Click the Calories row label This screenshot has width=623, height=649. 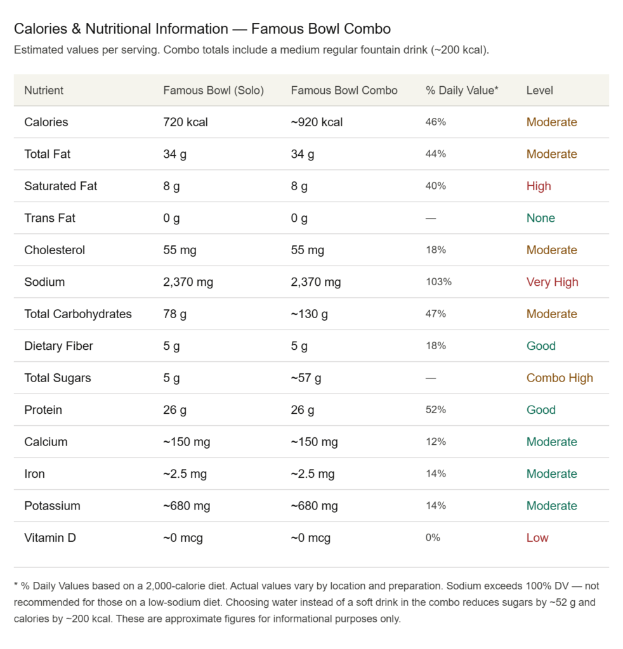pyautogui.click(x=46, y=122)
